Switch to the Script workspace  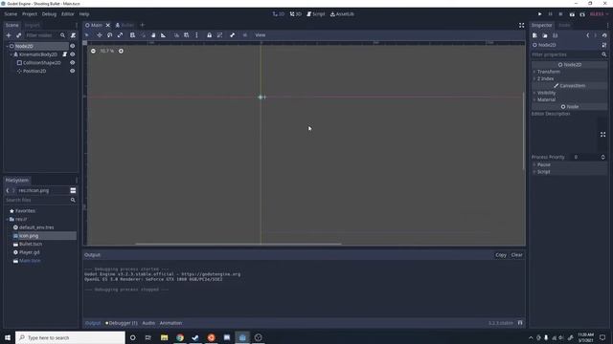tap(315, 14)
